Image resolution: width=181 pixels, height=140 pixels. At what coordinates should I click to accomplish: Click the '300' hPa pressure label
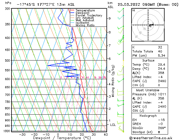8,9
